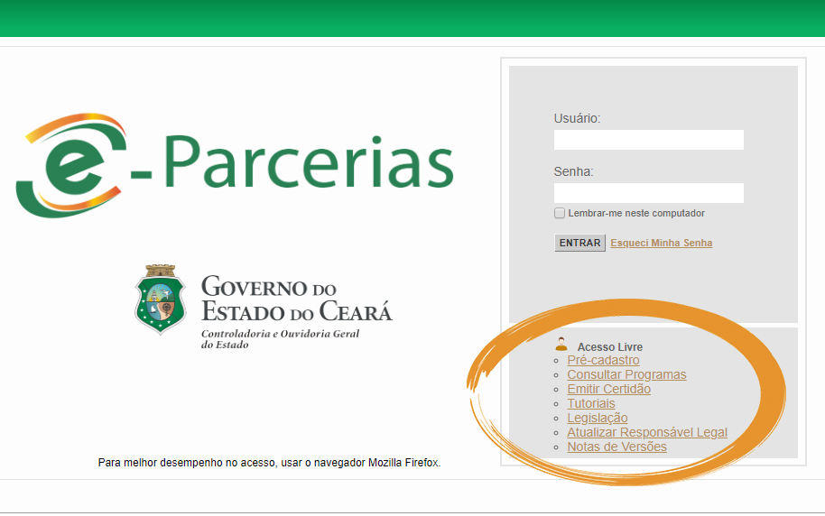825x516 pixels.
Task: Click the ENTRAR button
Action: [579, 243]
